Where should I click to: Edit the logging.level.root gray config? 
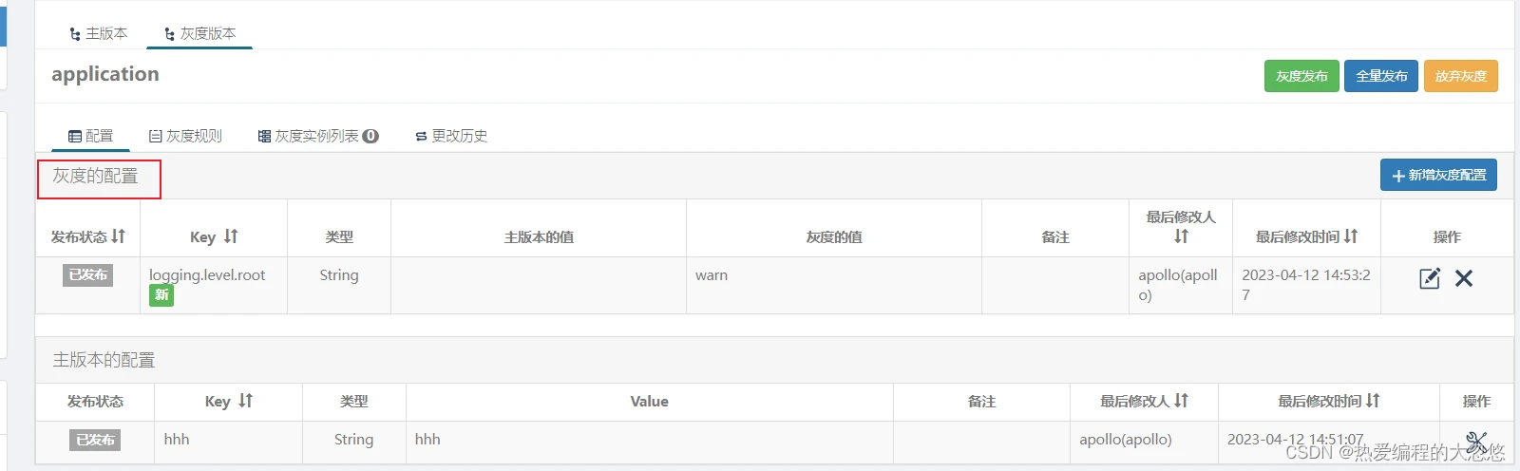coord(1429,278)
